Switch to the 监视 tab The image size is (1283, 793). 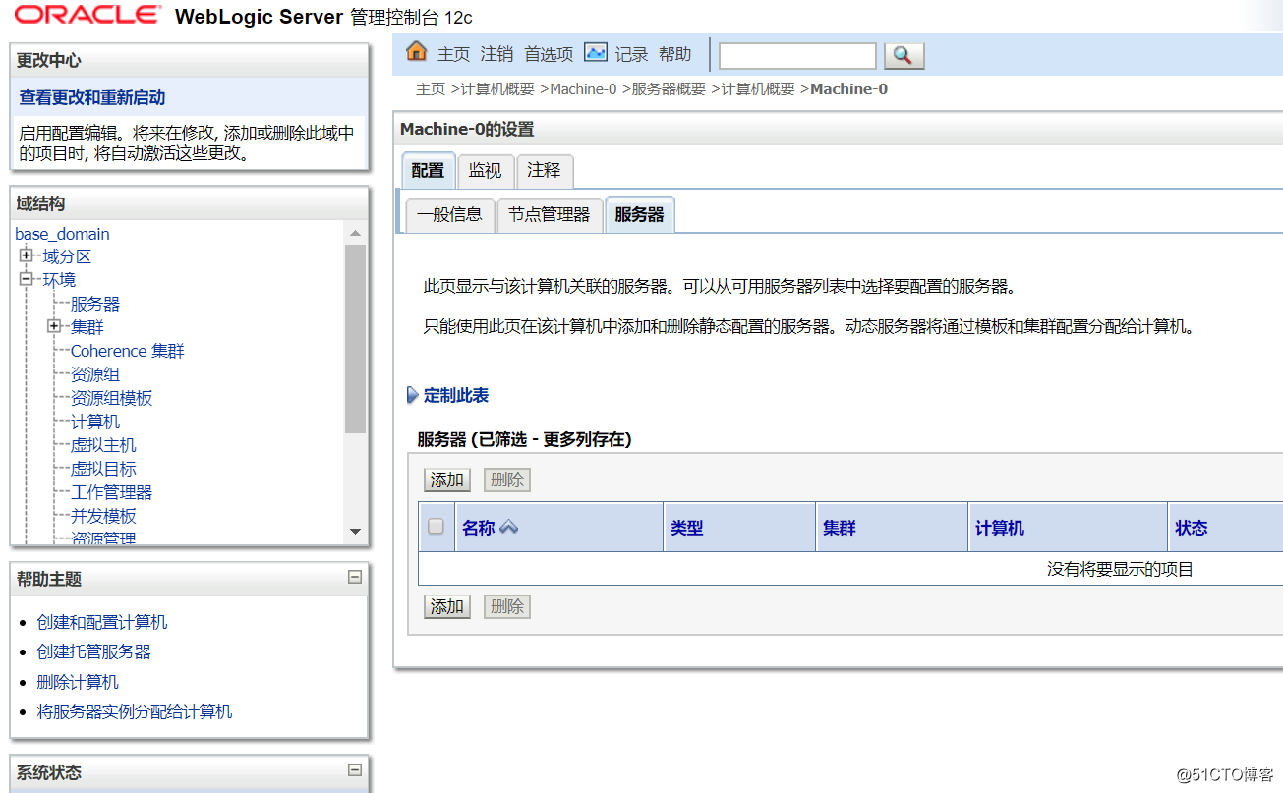(x=485, y=171)
